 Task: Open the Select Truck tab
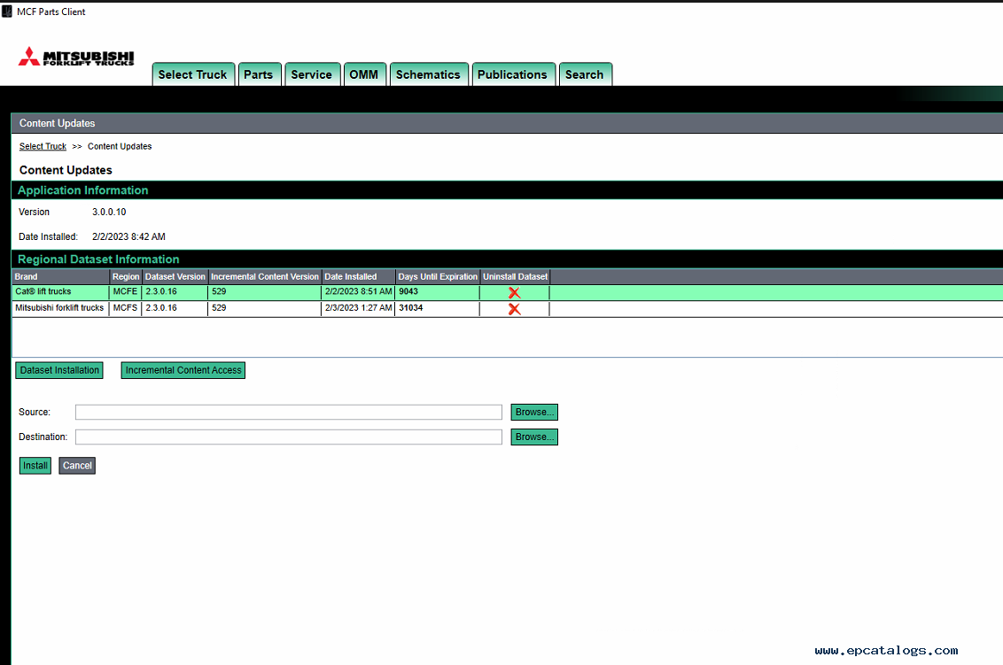193,74
